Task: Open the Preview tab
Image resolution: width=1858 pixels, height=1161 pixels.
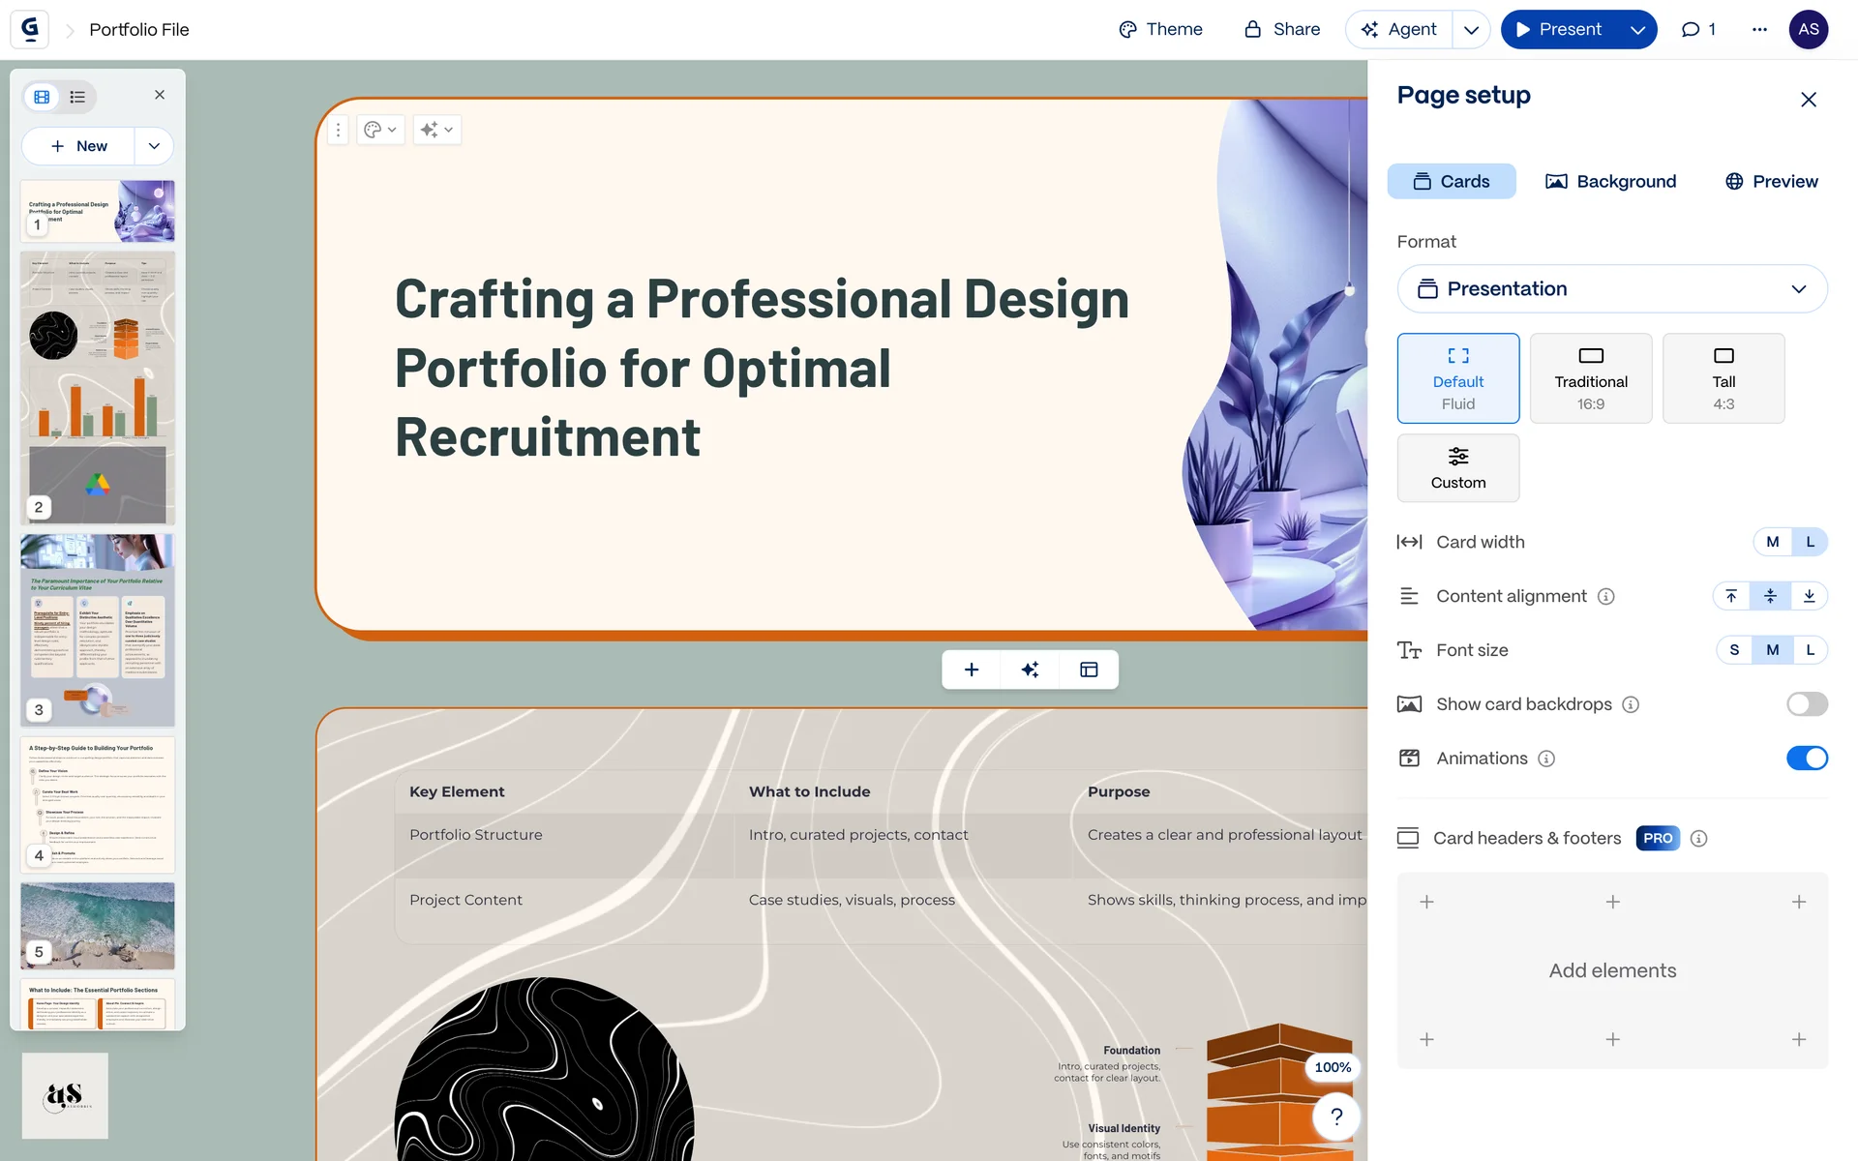Action: [1771, 182]
